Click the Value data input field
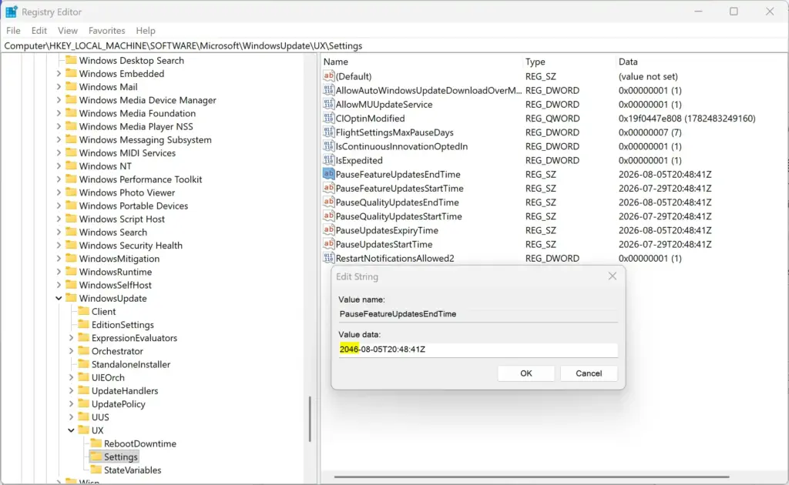This screenshot has width=789, height=485. pos(478,350)
